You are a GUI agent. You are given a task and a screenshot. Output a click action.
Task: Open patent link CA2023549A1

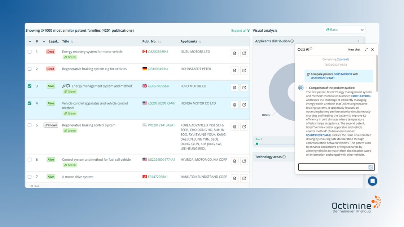coord(158,52)
